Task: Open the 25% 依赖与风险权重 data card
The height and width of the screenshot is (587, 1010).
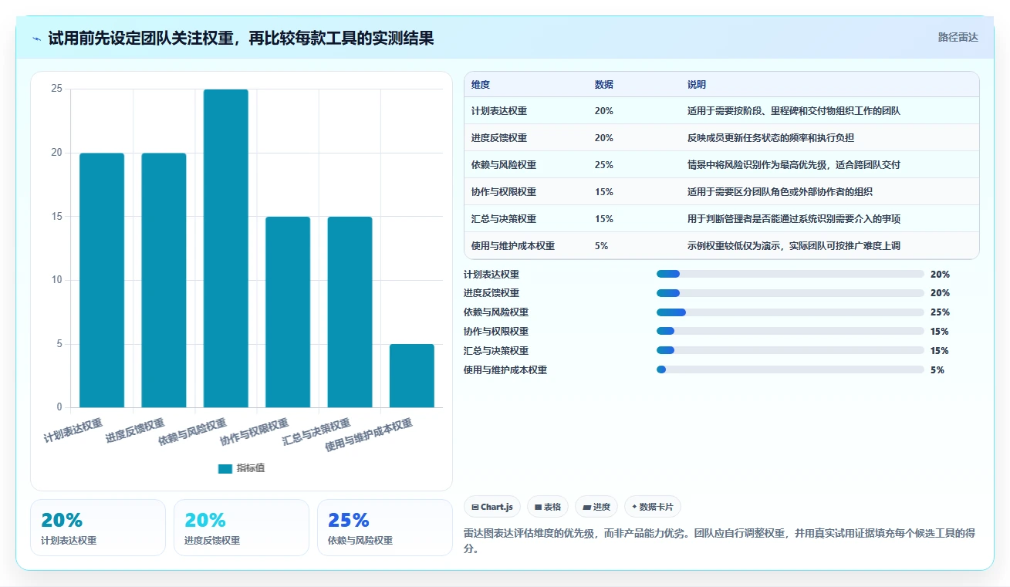Action: pyautogui.click(x=385, y=528)
